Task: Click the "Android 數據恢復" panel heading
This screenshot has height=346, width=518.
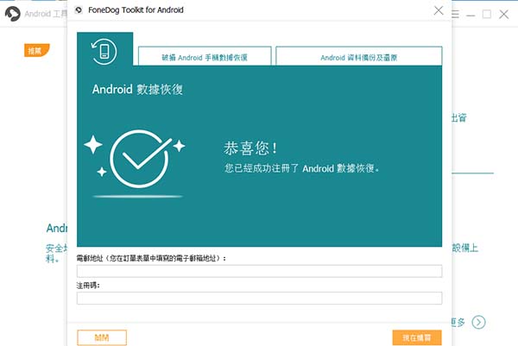Action: pos(137,90)
